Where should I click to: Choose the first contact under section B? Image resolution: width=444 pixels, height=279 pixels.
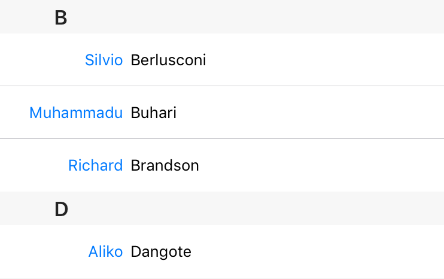222,60
